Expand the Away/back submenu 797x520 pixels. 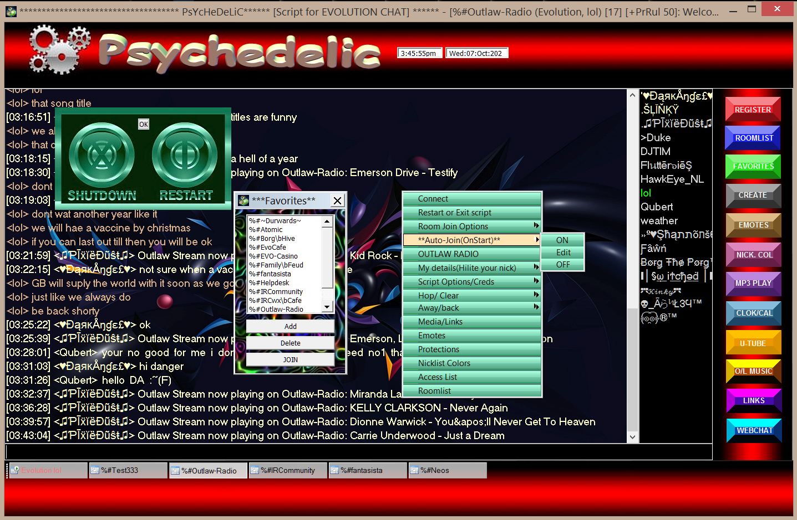coord(471,308)
